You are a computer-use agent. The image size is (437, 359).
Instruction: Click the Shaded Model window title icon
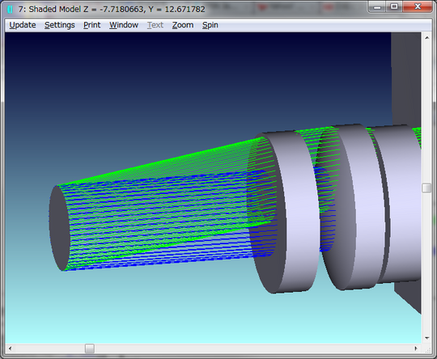pos(10,9)
